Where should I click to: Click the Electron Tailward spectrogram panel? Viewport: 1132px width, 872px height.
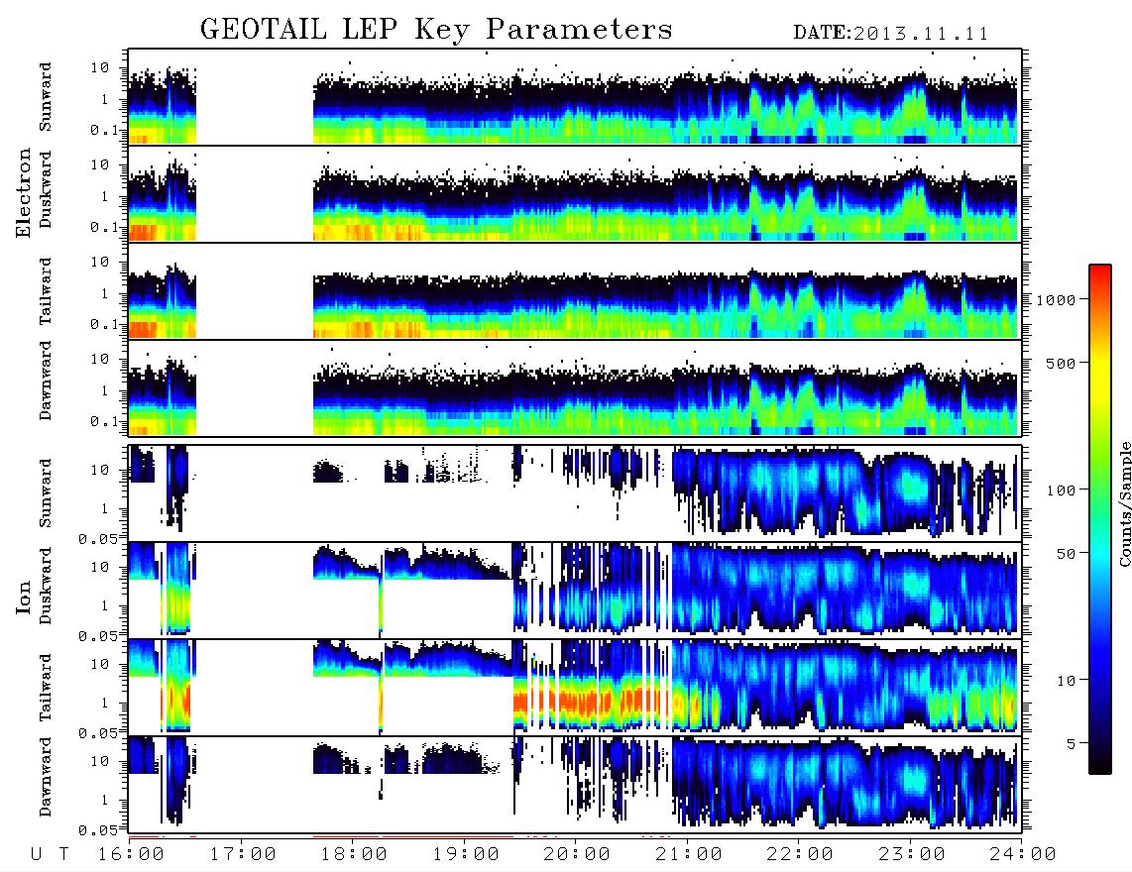tap(575, 291)
